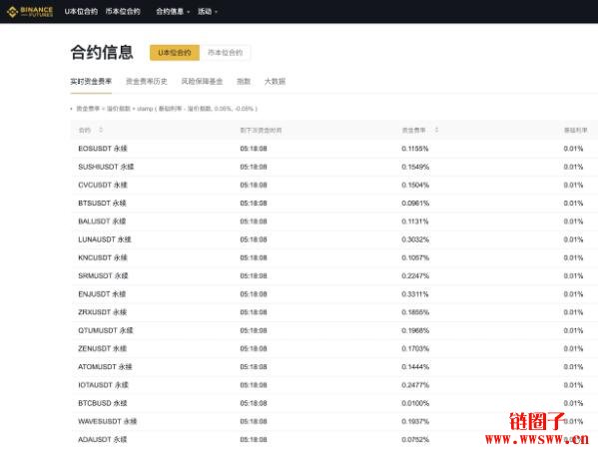
Task: Switch to 币本位合约 beside page title
Action: [225, 53]
